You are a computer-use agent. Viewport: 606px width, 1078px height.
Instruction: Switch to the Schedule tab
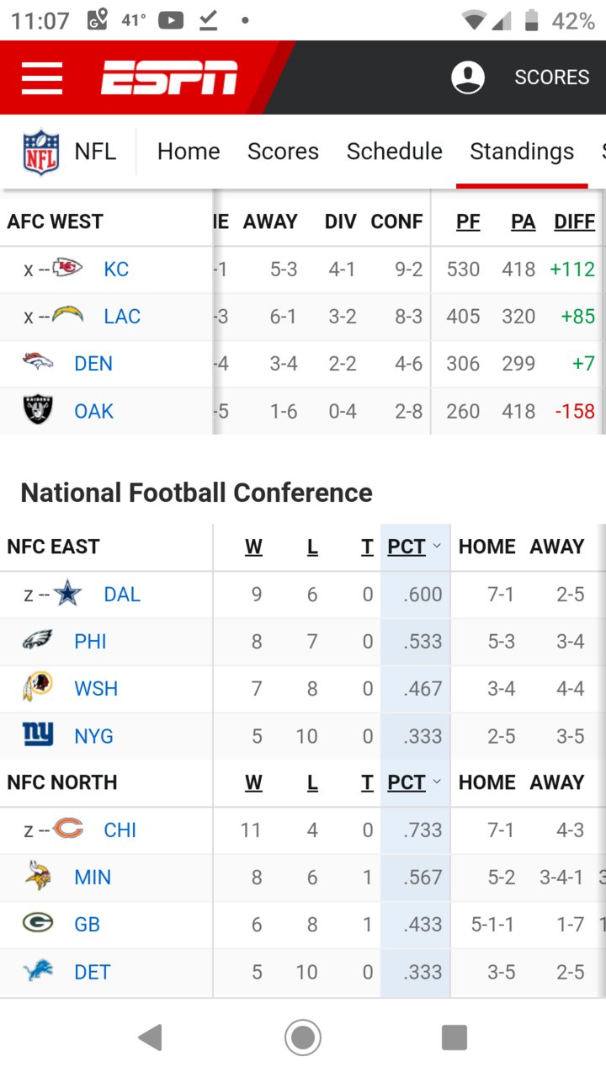point(394,152)
